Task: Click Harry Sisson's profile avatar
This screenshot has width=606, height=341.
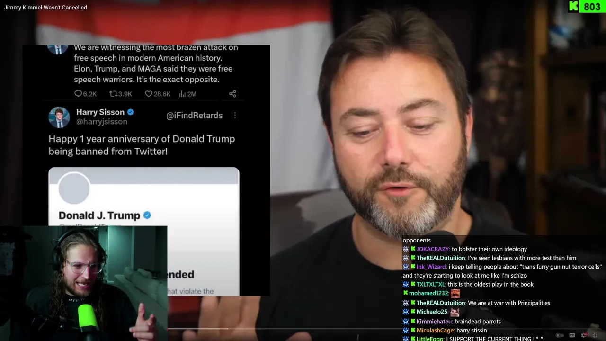Action: pos(59,117)
